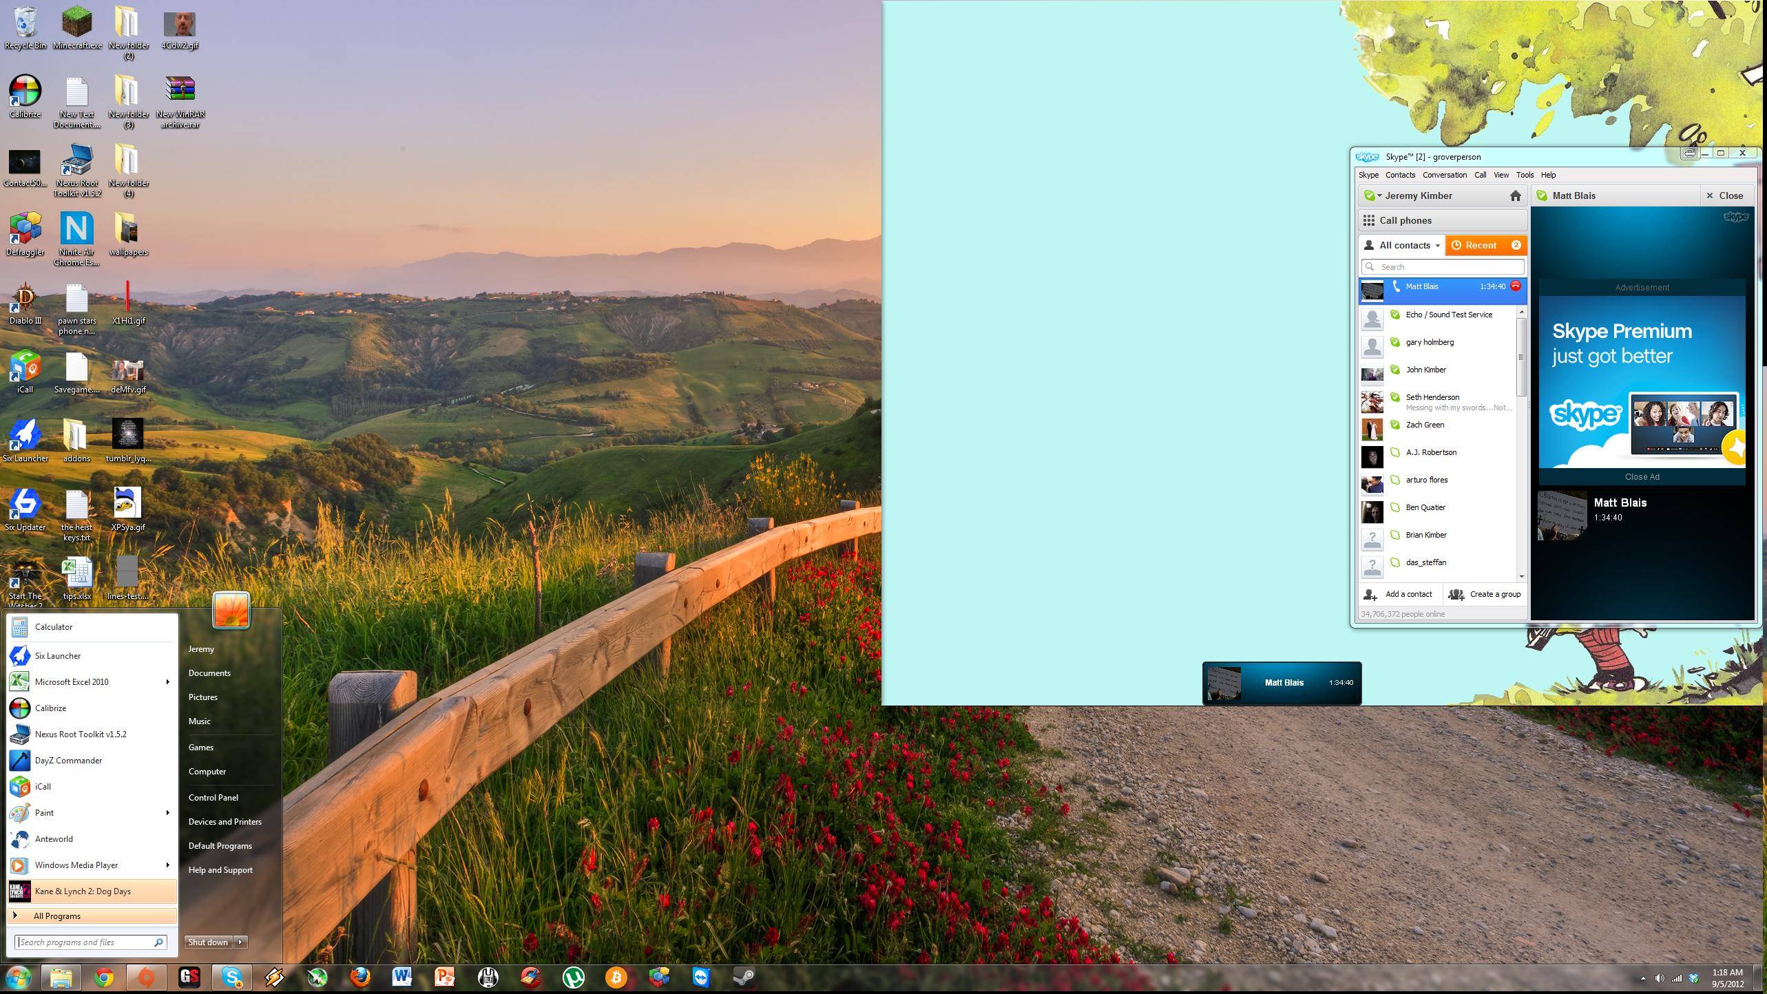The image size is (1767, 994).
Task: Launch Kane & Lynch 2: Dog Days
Action: tap(92, 891)
